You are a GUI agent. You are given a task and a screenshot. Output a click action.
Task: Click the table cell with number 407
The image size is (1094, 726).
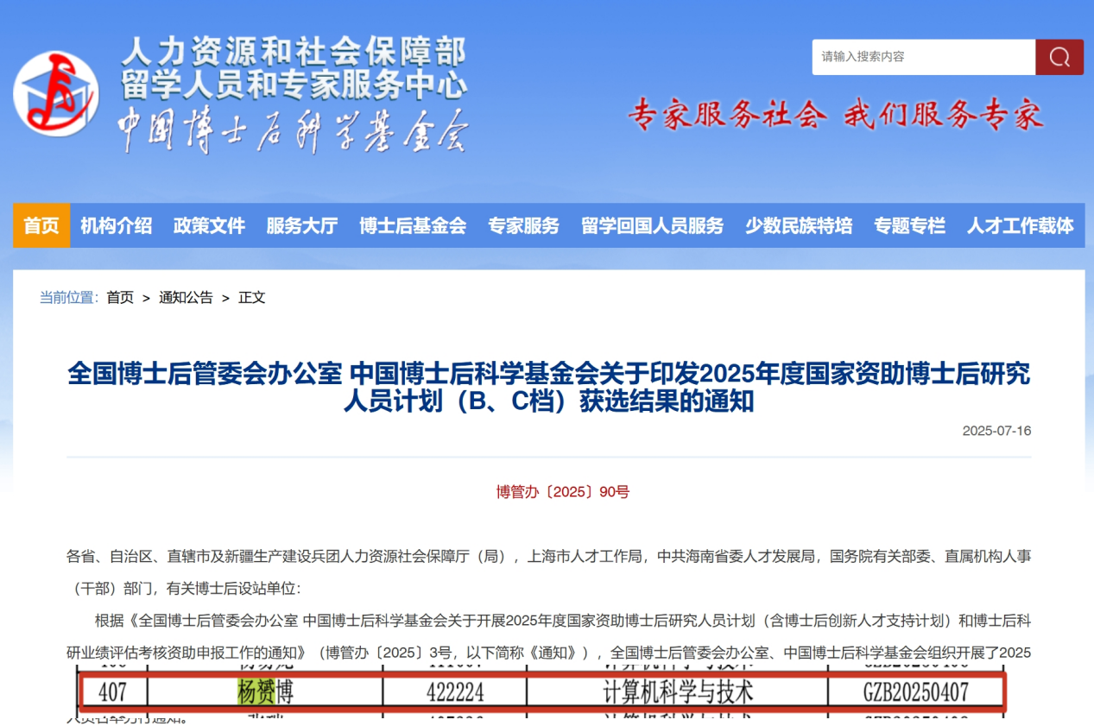coord(113,692)
